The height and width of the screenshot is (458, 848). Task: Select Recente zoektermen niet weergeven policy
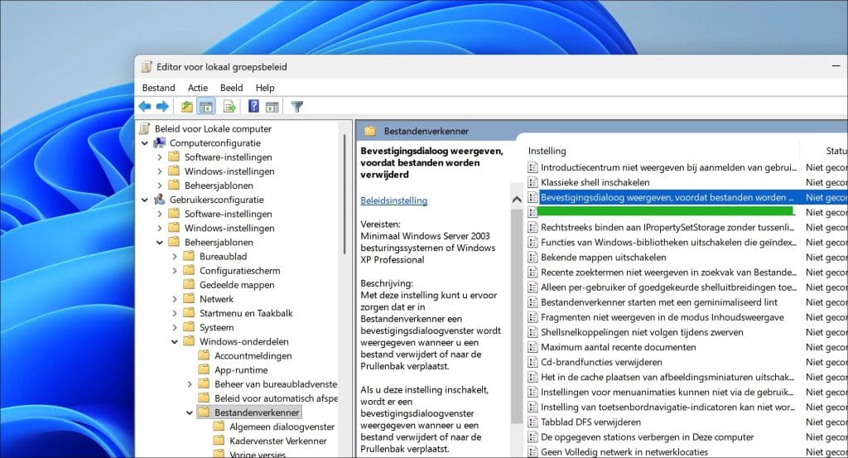[x=668, y=272]
